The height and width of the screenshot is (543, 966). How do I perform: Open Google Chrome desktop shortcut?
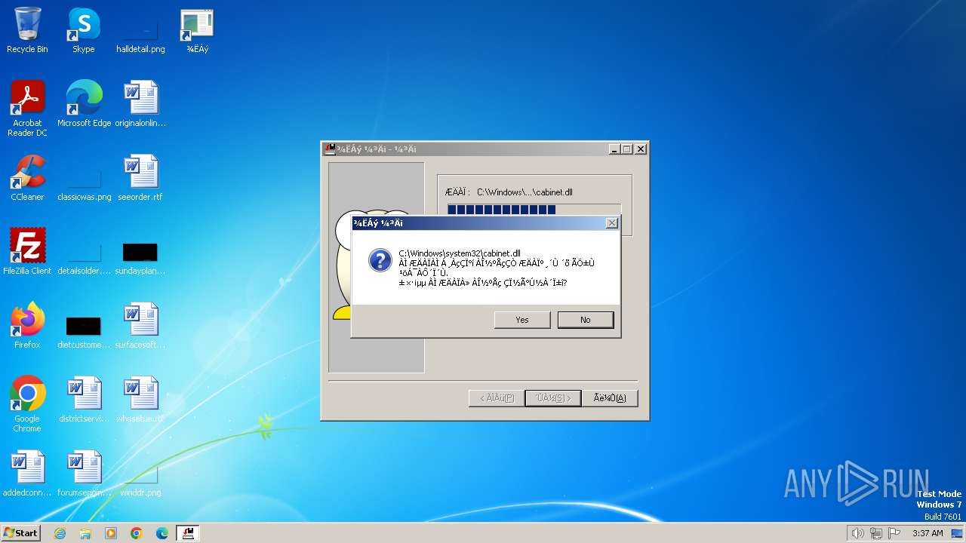pos(27,404)
